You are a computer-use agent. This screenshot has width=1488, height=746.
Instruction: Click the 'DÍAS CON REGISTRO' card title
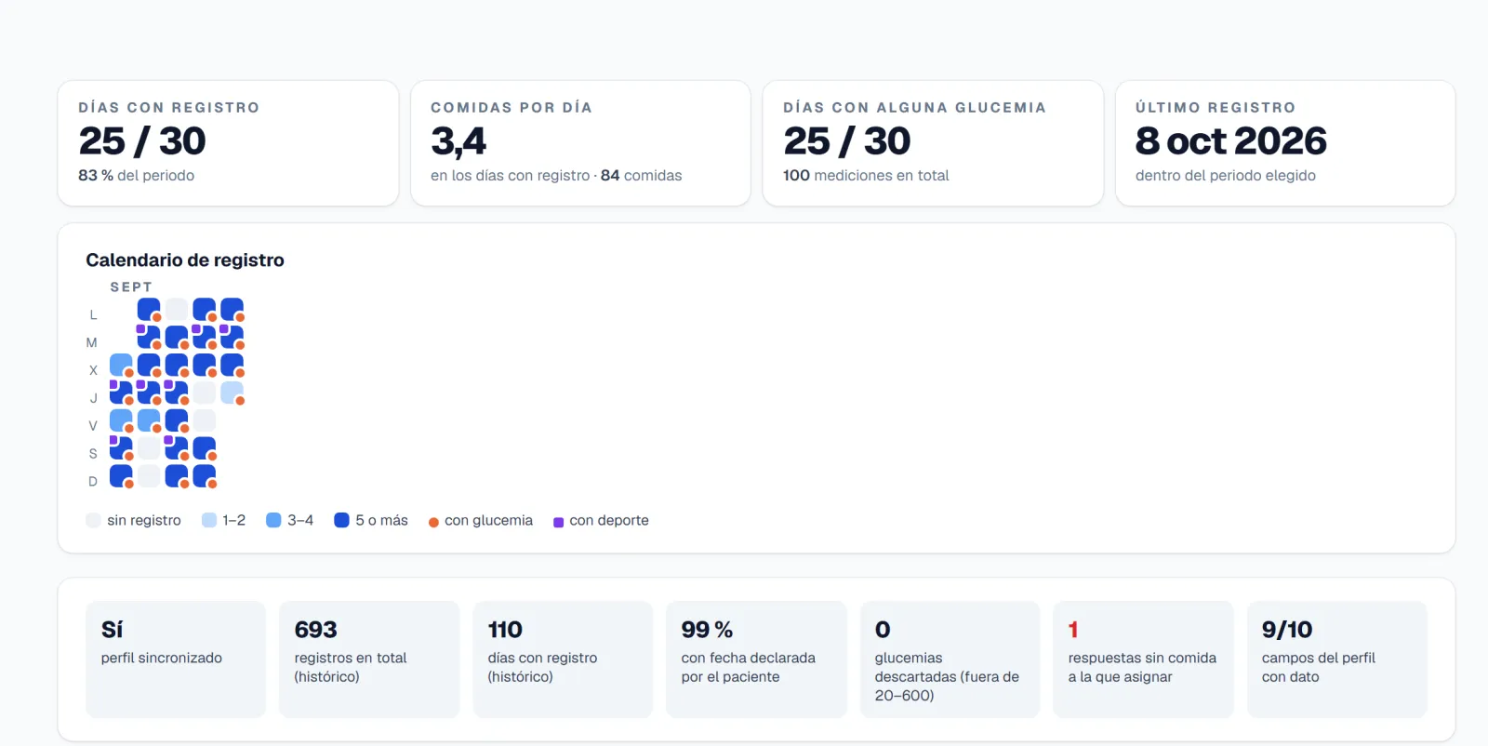pos(169,108)
